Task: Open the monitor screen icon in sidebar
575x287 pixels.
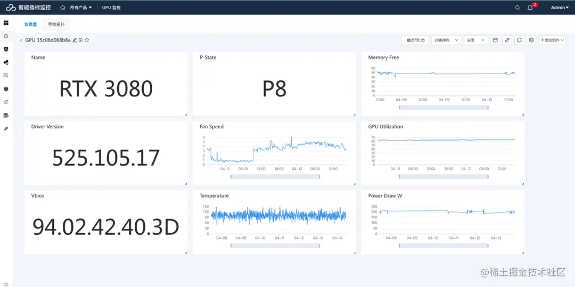Action: 6,49
